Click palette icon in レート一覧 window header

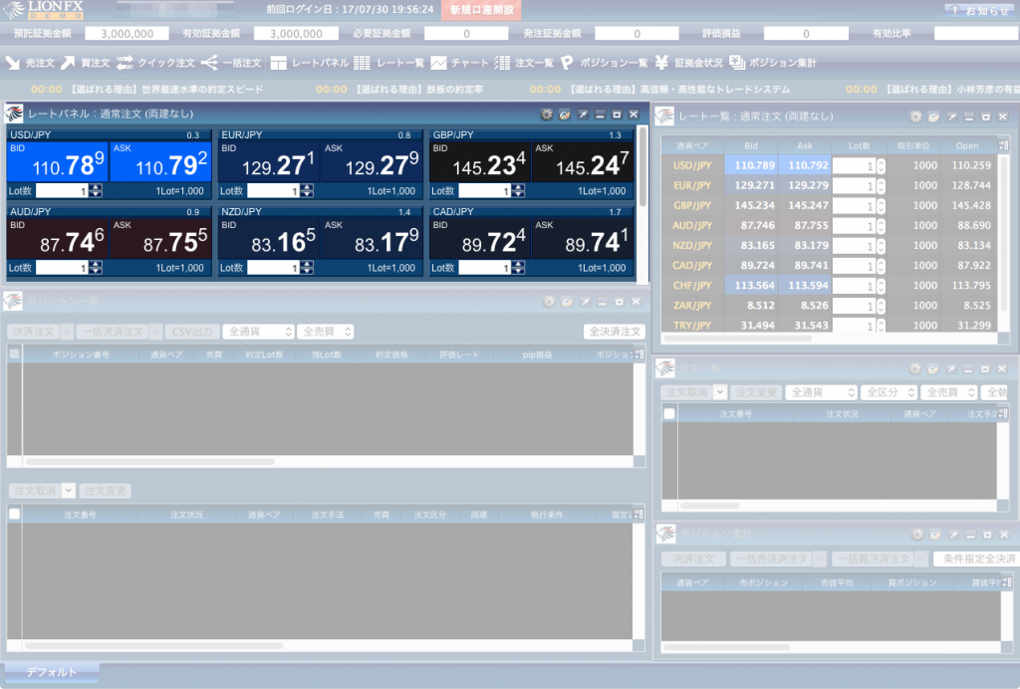(x=933, y=117)
